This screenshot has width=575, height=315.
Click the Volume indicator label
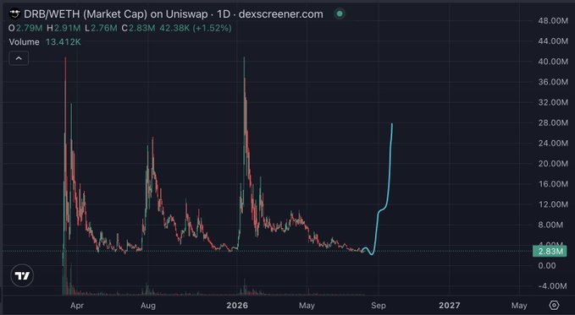point(25,42)
